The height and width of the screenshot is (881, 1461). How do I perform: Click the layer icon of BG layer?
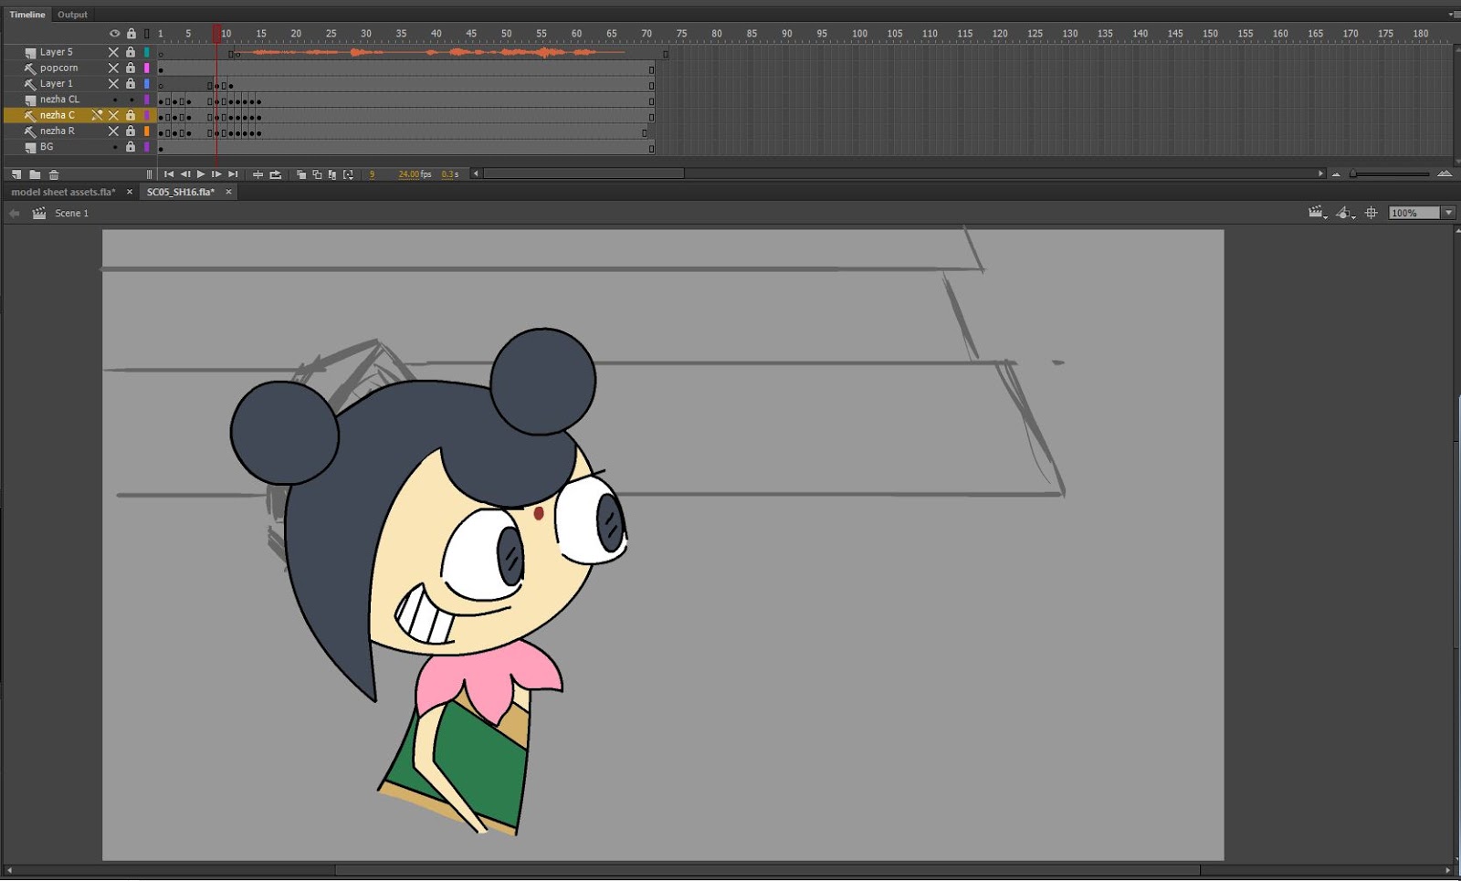click(x=30, y=147)
